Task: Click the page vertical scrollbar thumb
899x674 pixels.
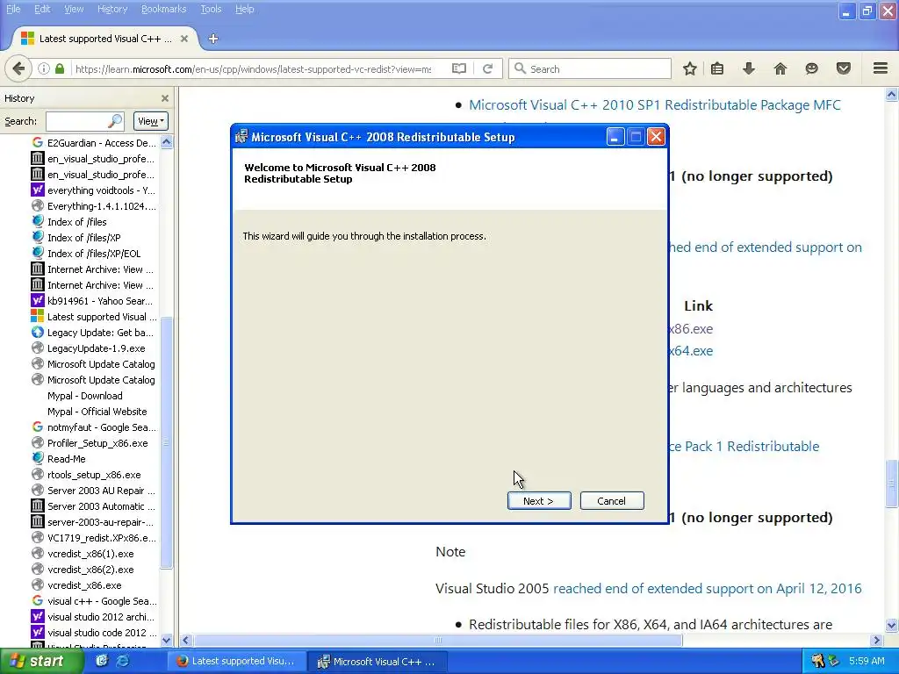Action: click(x=891, y=484)
